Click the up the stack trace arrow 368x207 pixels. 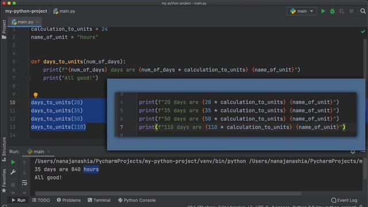tap(24, 162)
